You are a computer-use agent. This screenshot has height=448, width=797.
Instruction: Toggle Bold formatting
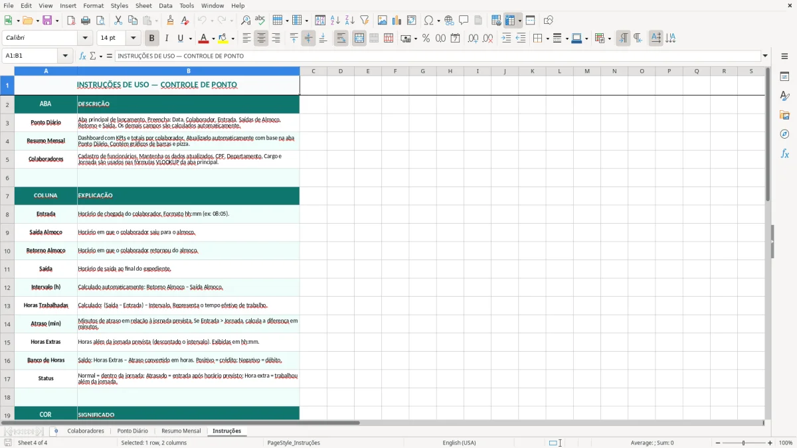click(152, 38)
